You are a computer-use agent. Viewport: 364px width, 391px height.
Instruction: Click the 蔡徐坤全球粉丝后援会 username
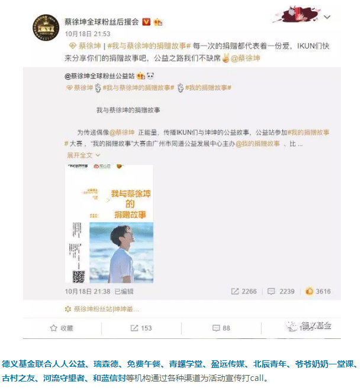(102, 22)
